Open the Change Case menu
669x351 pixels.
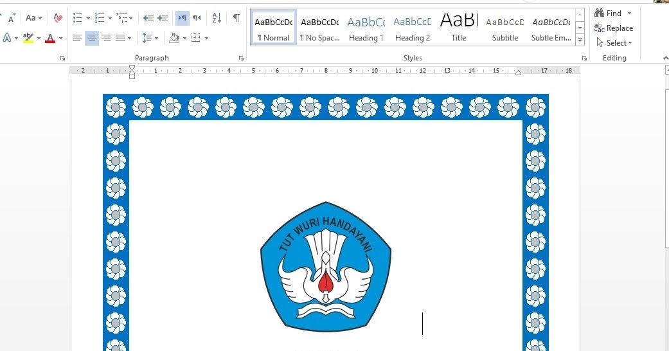33,18
